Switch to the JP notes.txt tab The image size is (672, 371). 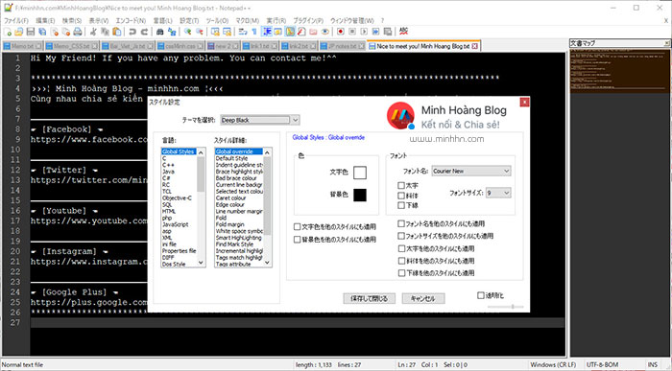coord(342,46)
